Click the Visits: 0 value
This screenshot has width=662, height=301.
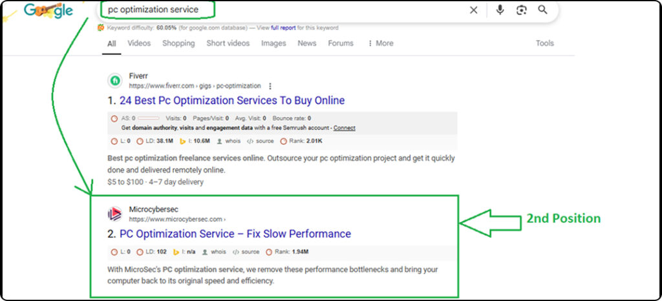click(x=176, y=118)
